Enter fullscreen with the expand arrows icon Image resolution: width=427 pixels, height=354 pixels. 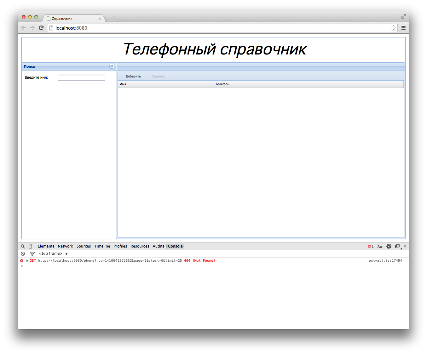pyautogui.click(x=403, y=16)
